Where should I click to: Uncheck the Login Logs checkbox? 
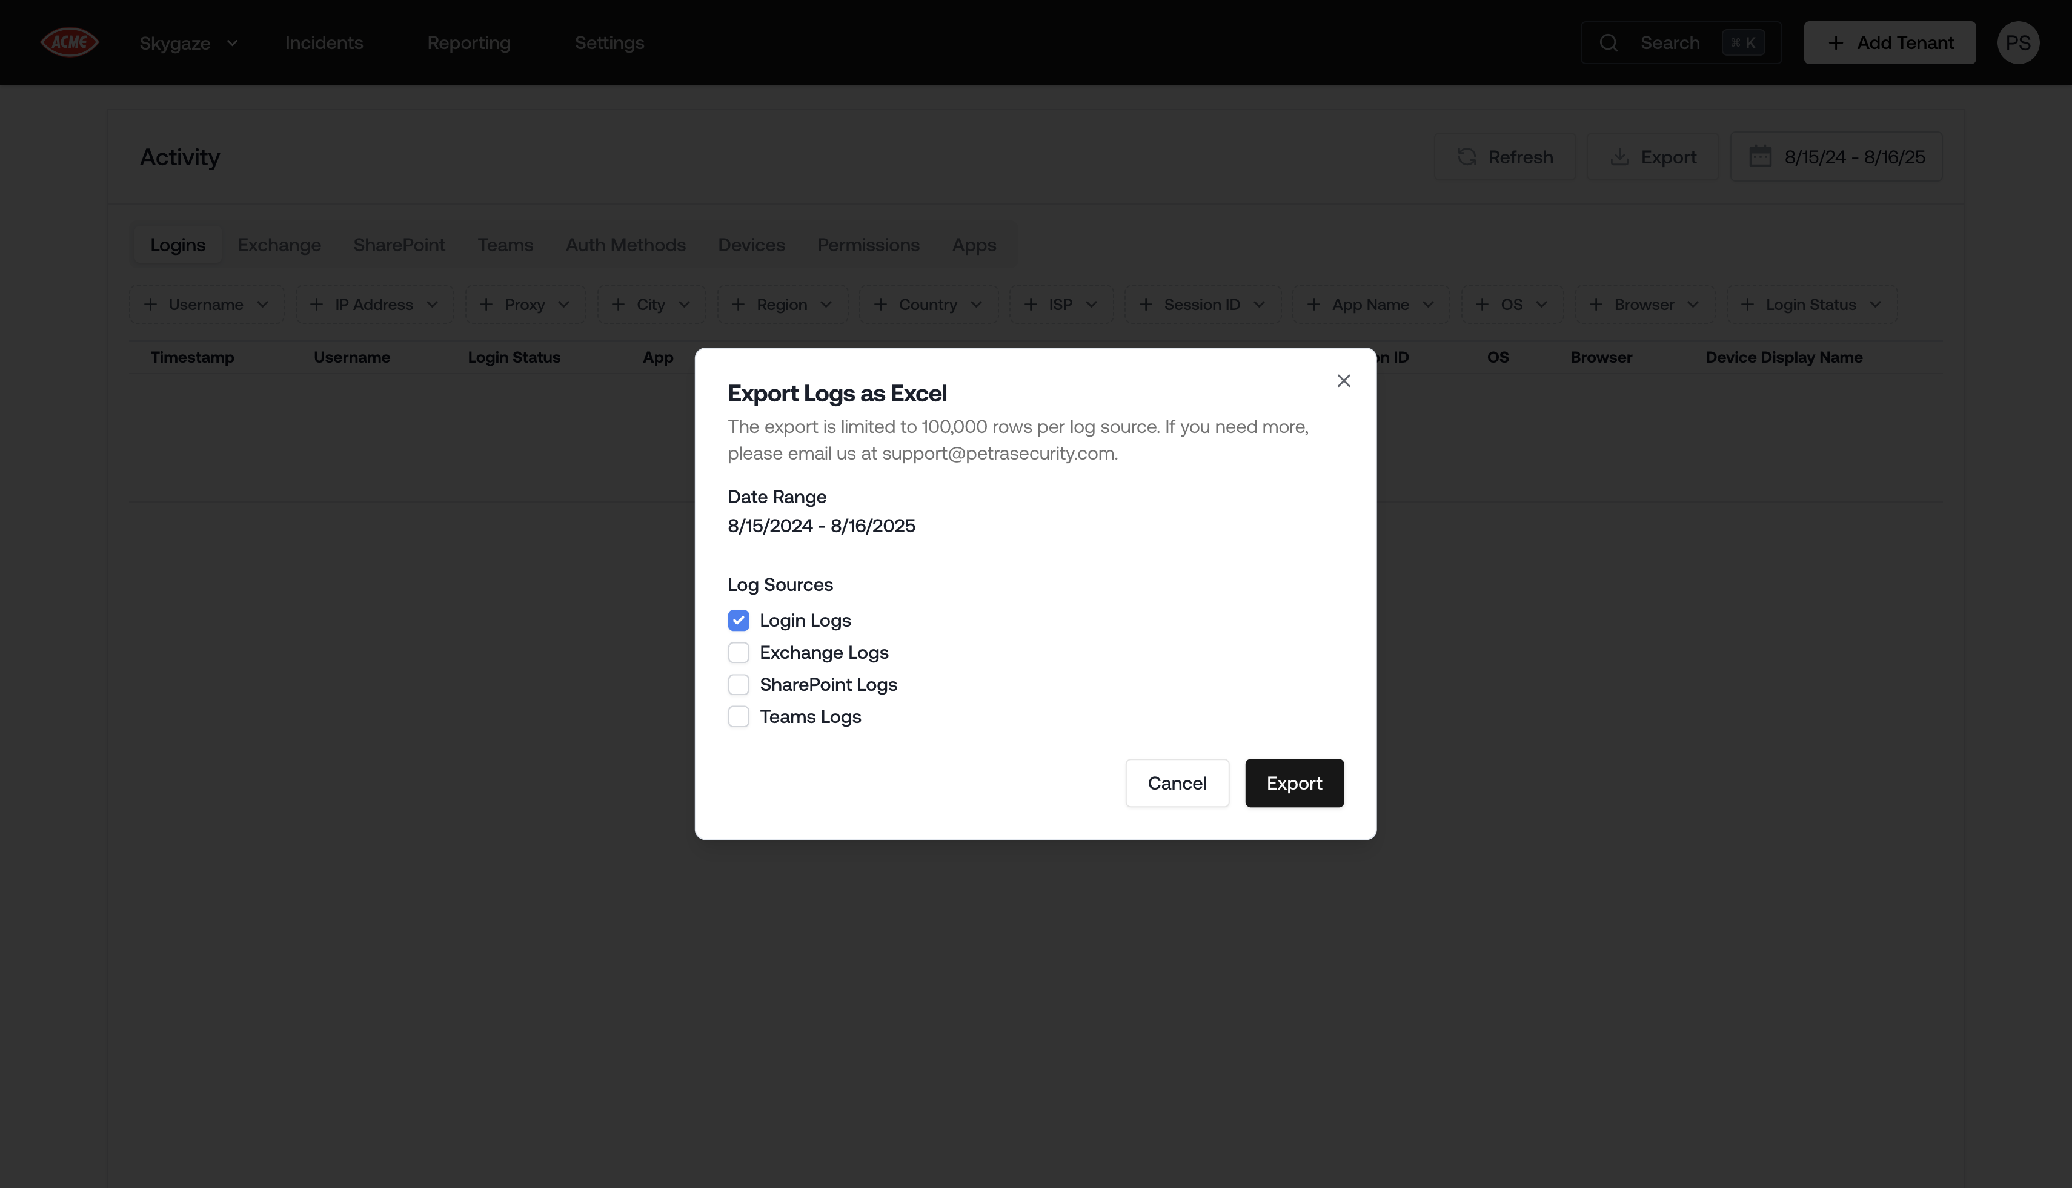(x=738, y=621)
